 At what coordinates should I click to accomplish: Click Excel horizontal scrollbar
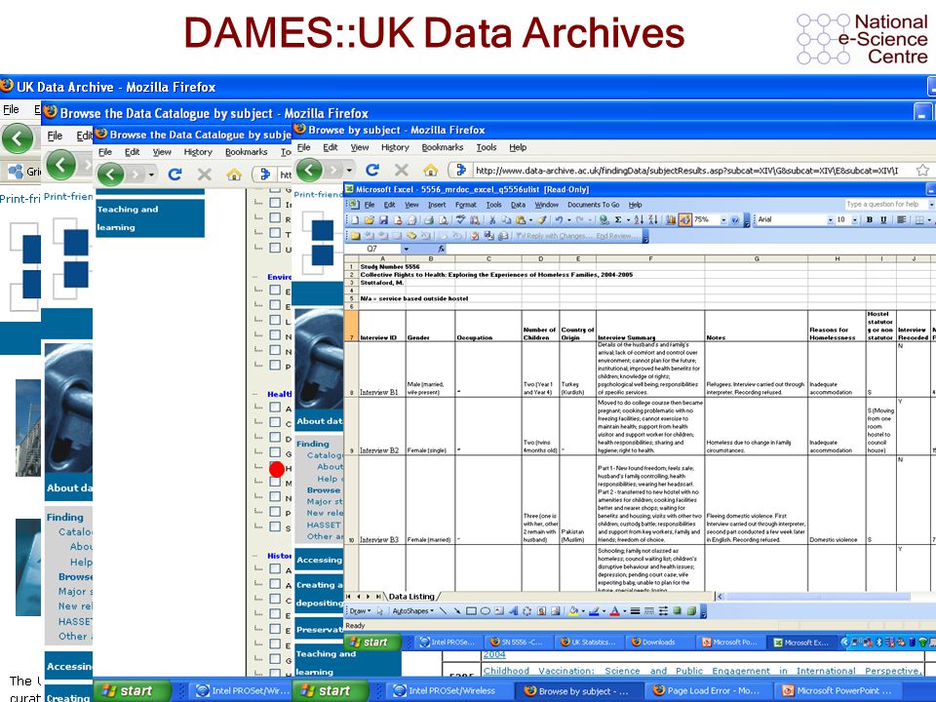click(824, 596)
